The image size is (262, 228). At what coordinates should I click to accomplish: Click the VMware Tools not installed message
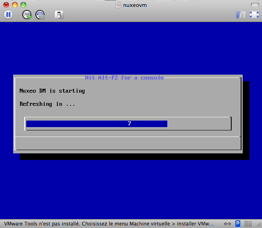click(x=109, y=223)
